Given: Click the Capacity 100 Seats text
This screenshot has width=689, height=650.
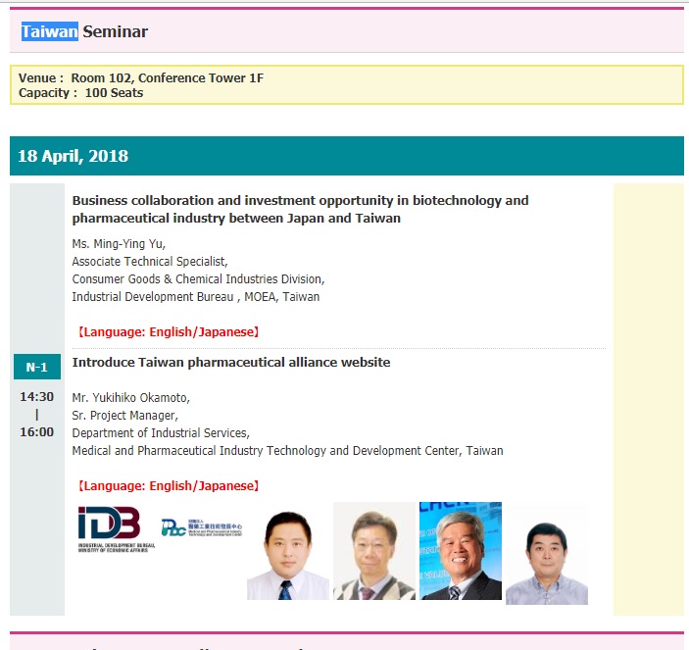Looking at the screenshot, I should tap(80, 93).
